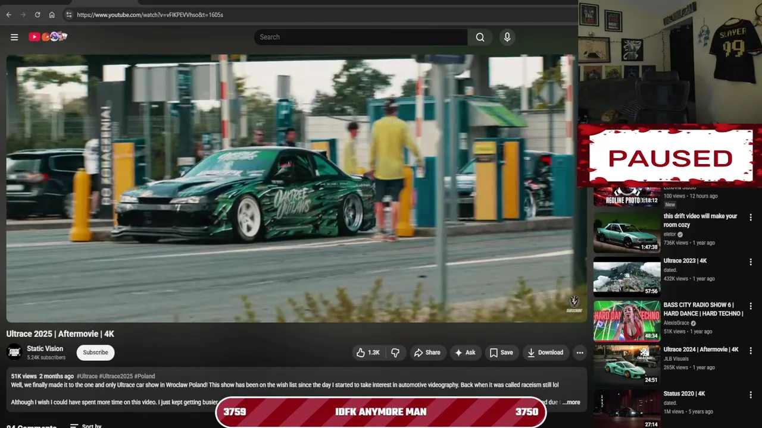Open options menu for the drift video
762x428 pixels.
[751, 218]
